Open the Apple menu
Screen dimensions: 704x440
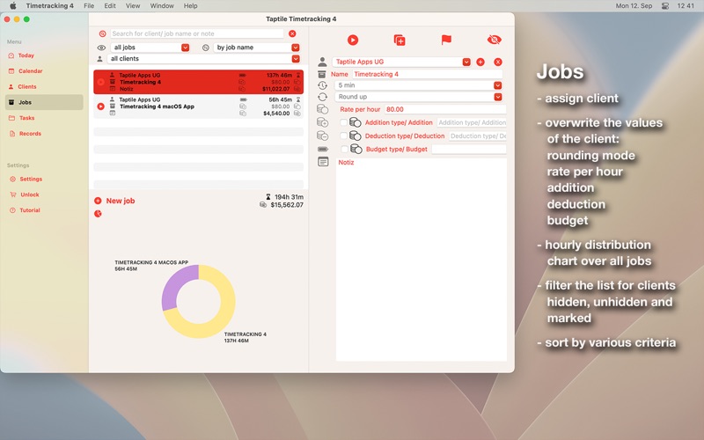tap(12, 6)
